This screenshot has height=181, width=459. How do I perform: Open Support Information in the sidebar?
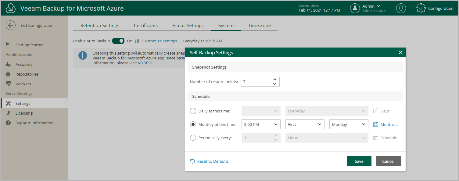coord(34,123)
